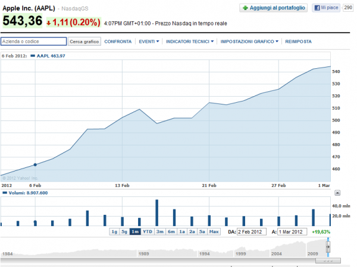Switch the chart to 6m range
Screen dimensions: 357x267
coord(171,231)
